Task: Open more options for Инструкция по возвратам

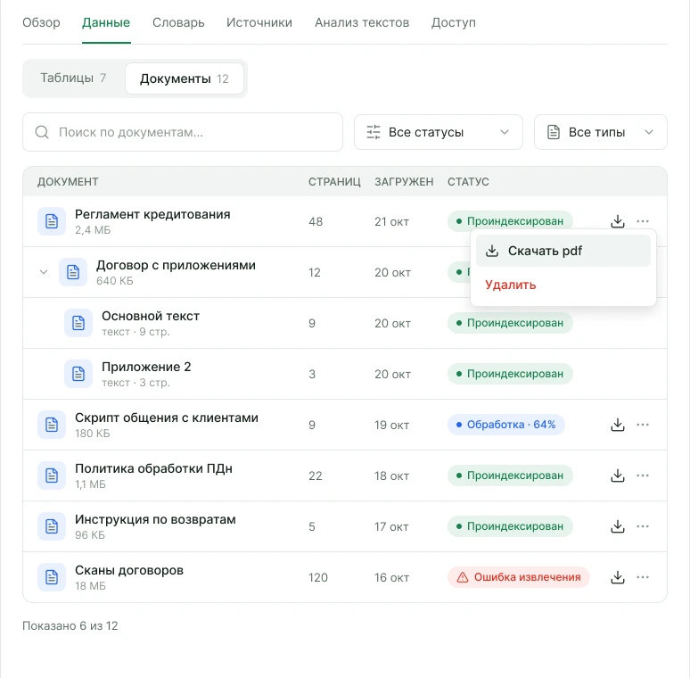Action: 643,526
